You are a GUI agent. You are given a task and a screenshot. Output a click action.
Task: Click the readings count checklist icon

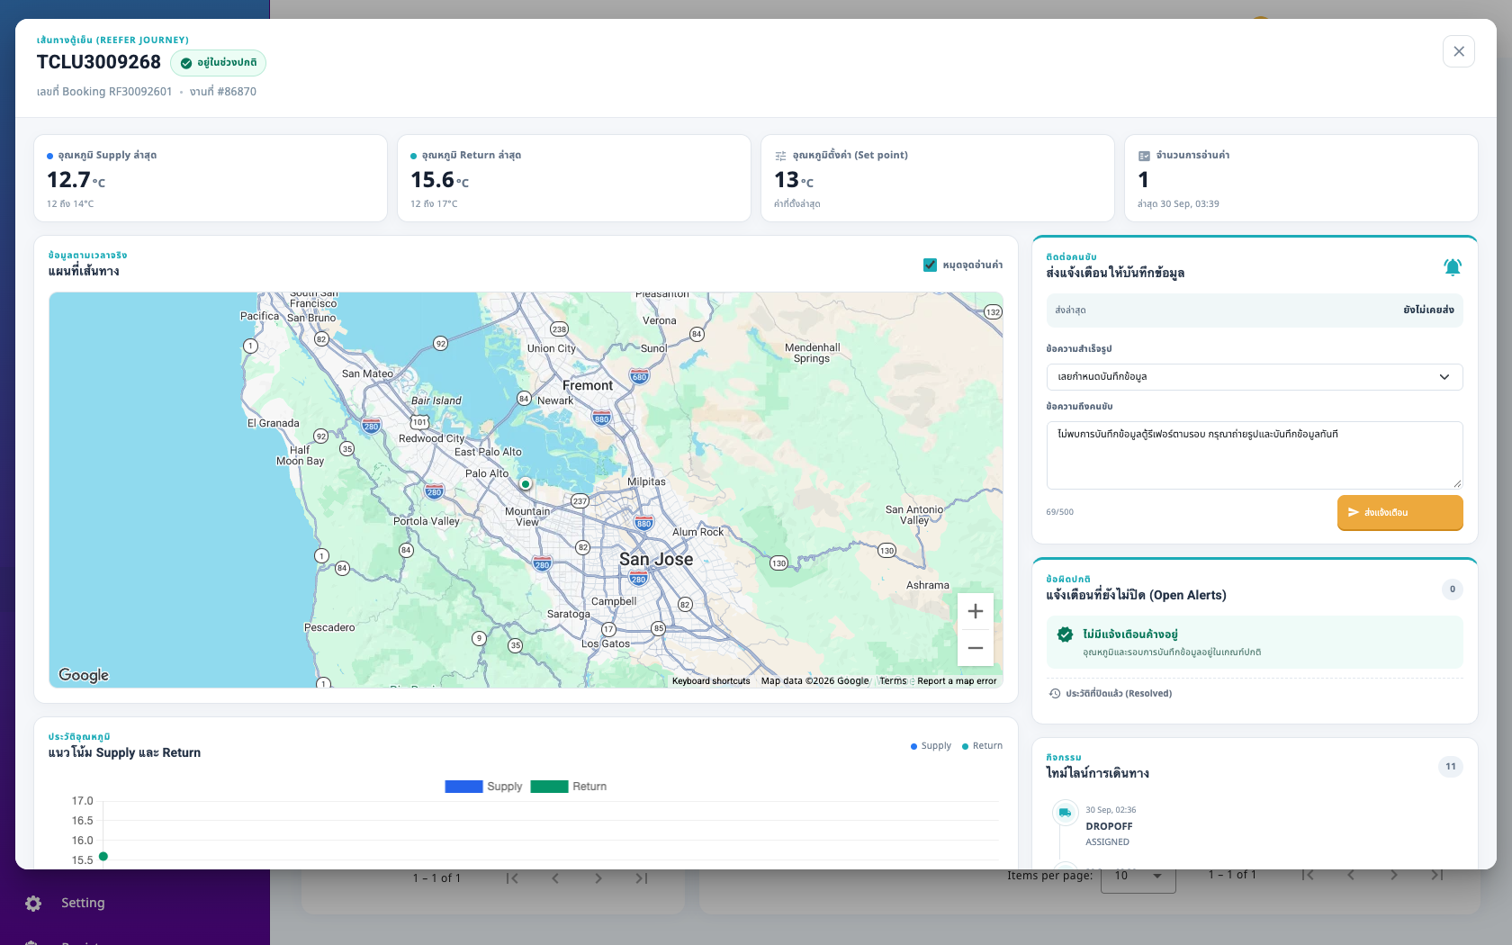(1144, 156)
